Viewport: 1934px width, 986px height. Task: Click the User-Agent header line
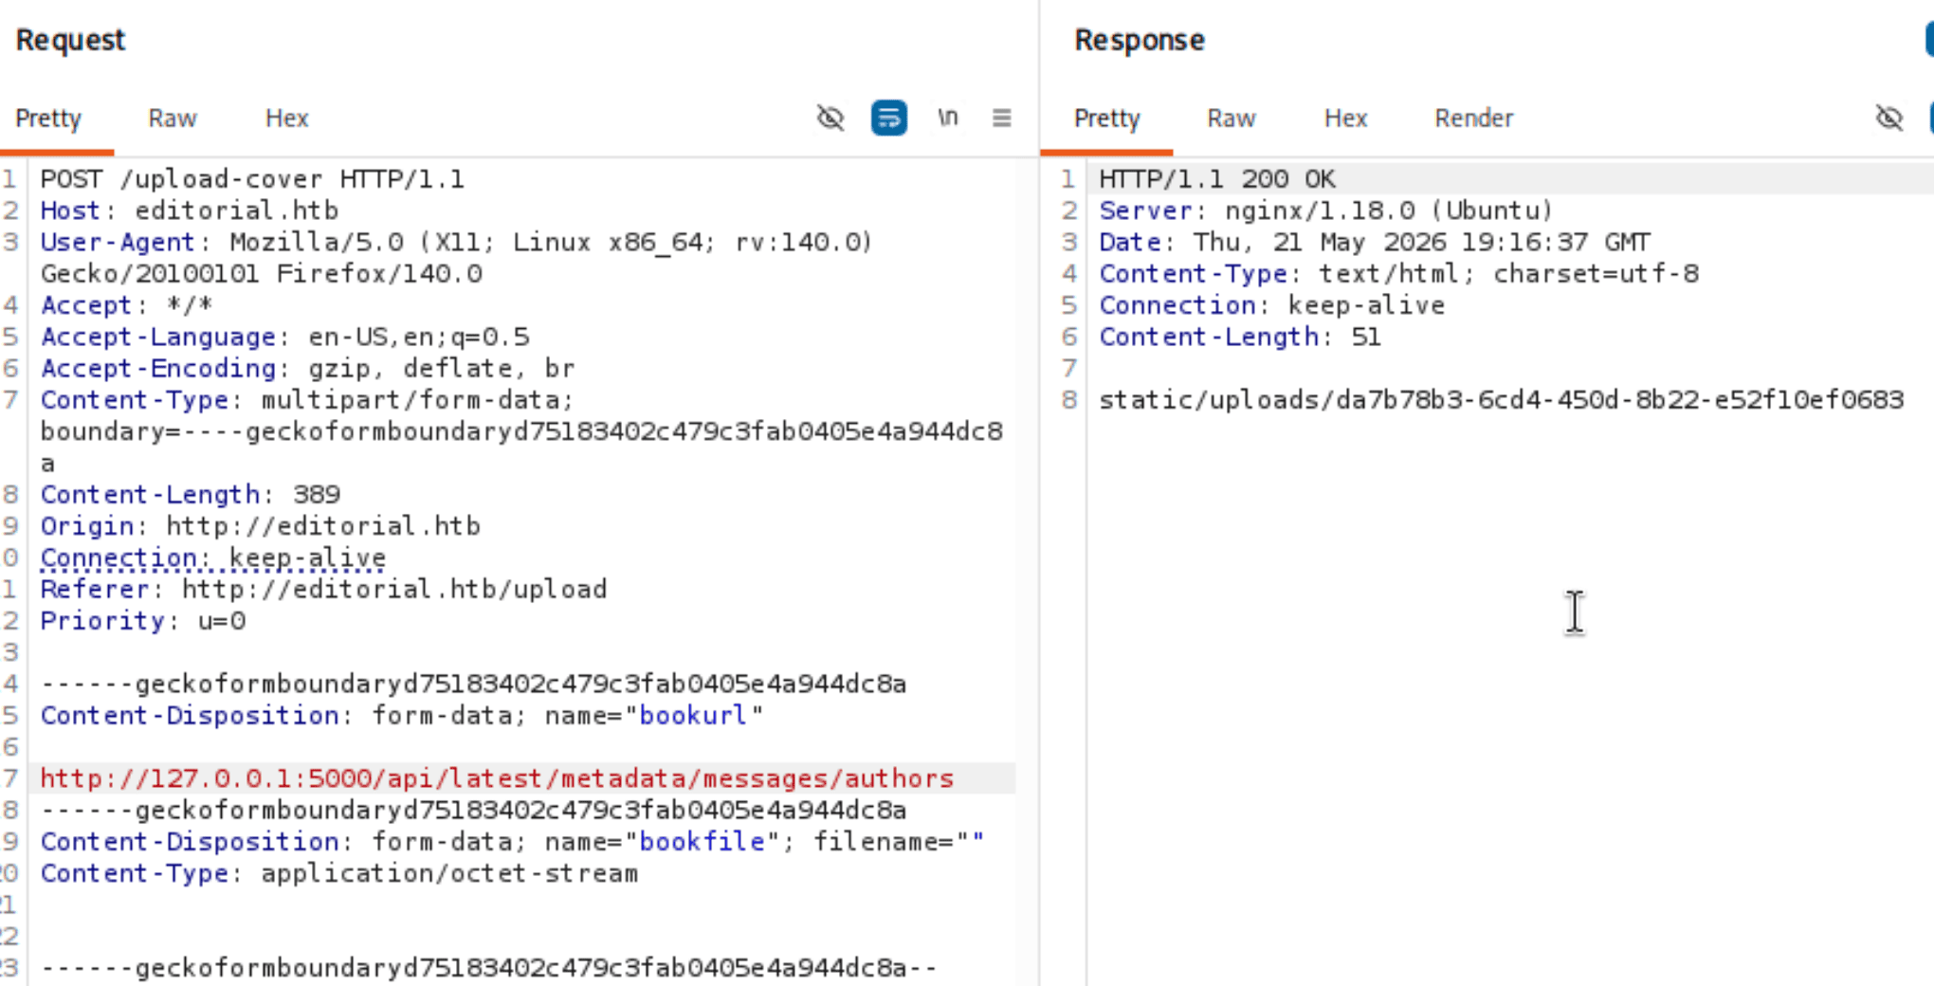(456, 258)
